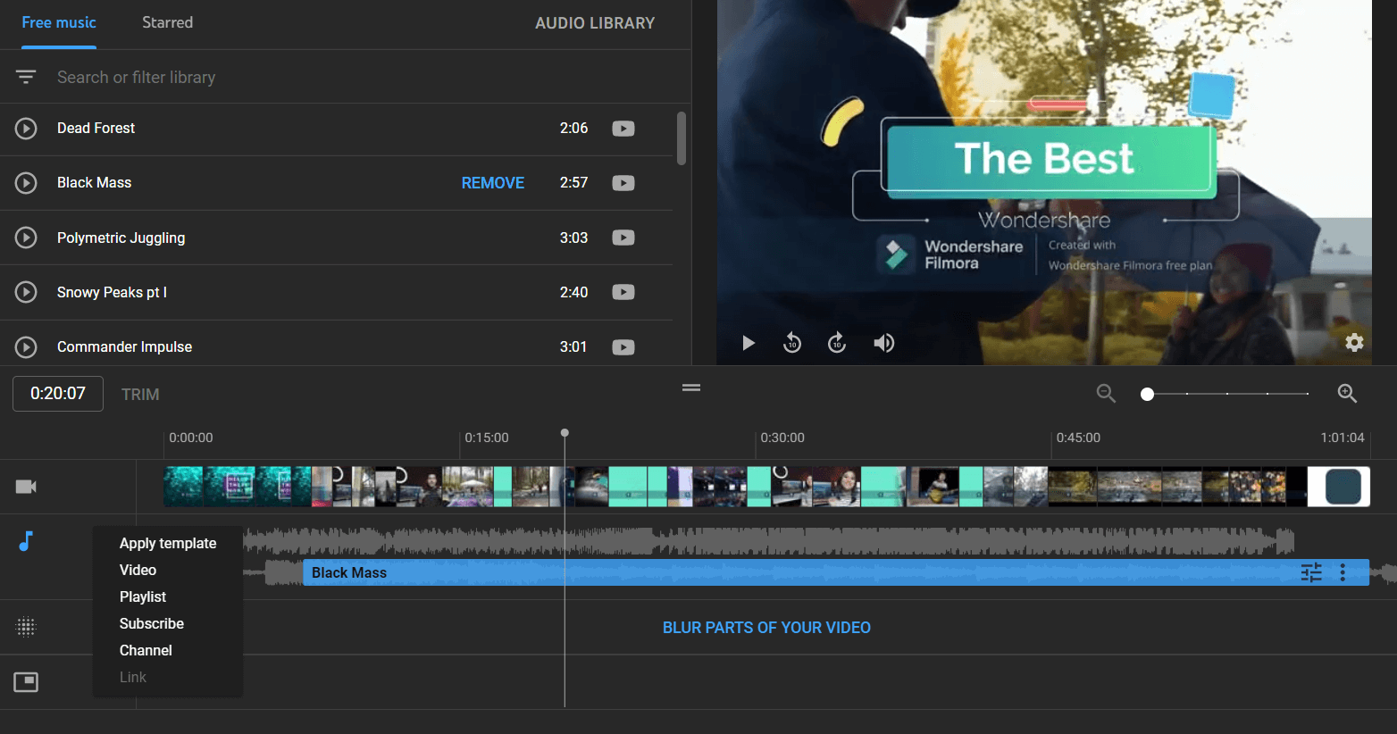1397x734 pixels.
Task: Open Black Mass clip more options
Action: click(1343, 572)
